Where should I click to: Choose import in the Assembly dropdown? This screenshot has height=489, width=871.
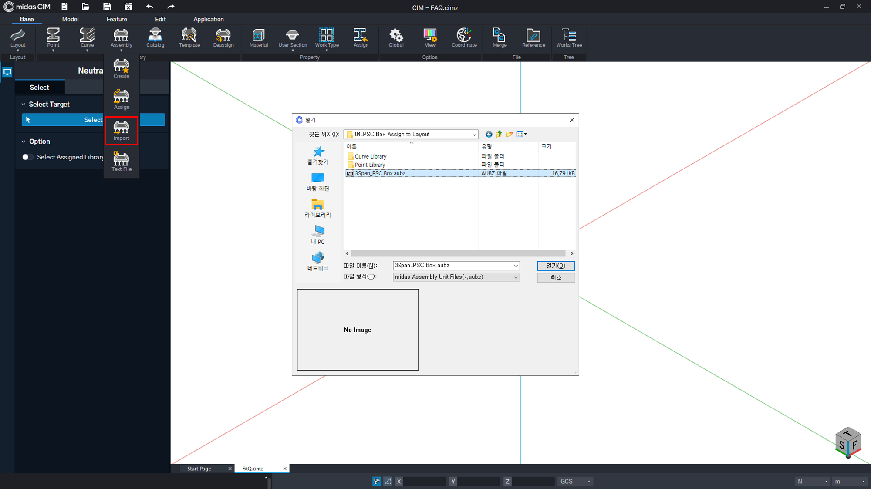click(x=122, y=131)
